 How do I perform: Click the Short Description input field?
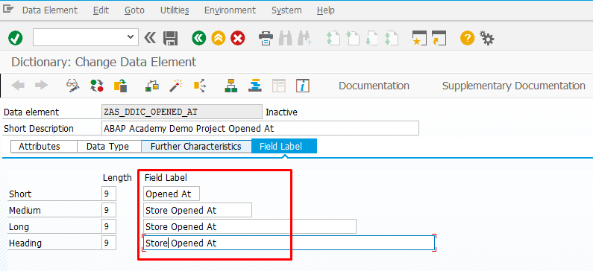coord(260,128)
